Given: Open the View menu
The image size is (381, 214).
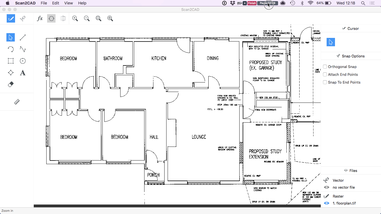Looking at the screenshot, I should [x=69, y=3].
